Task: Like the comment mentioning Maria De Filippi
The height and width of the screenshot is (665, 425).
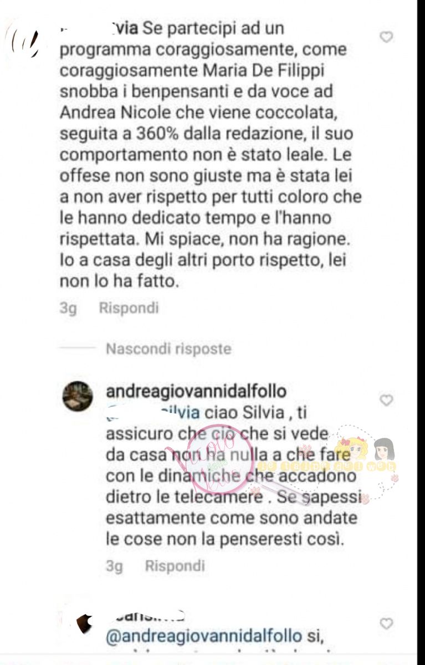Action: (x=386, y=37)
